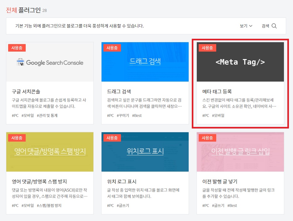Click 사용중 badge on 드래그 검색 card
This screenshot has height=221, width=293.
(x=112, y=48)
